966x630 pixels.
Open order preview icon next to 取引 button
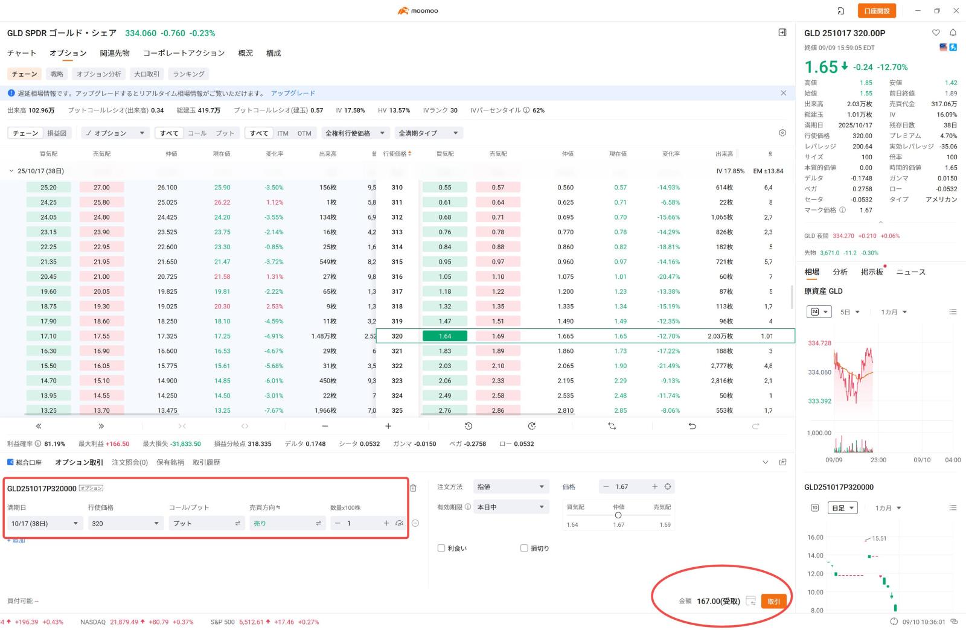point(751,601)
